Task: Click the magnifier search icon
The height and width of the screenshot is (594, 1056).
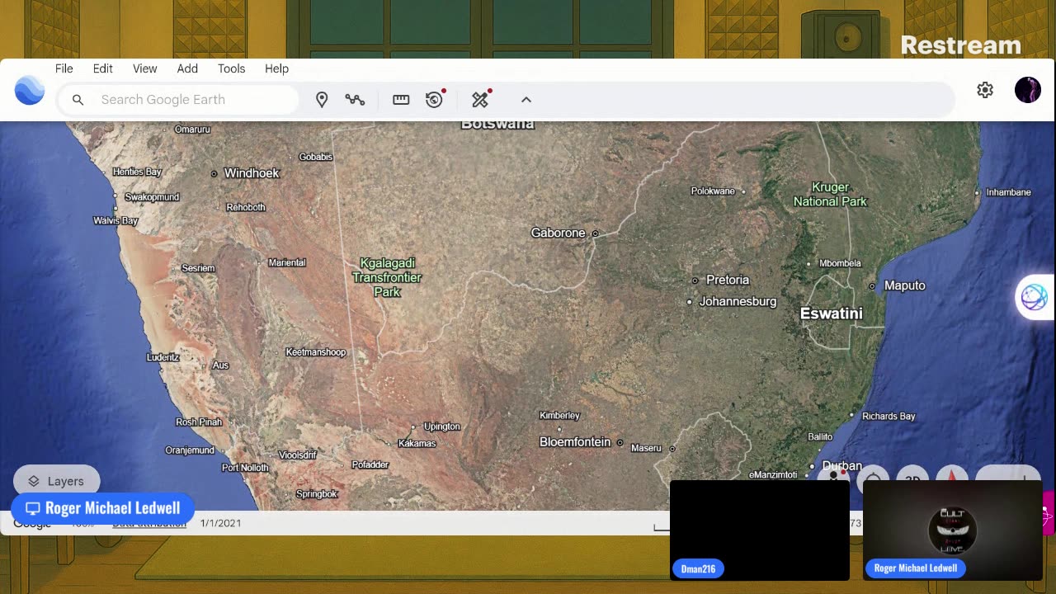Action: pyautogui.click(x=78, y=100)
